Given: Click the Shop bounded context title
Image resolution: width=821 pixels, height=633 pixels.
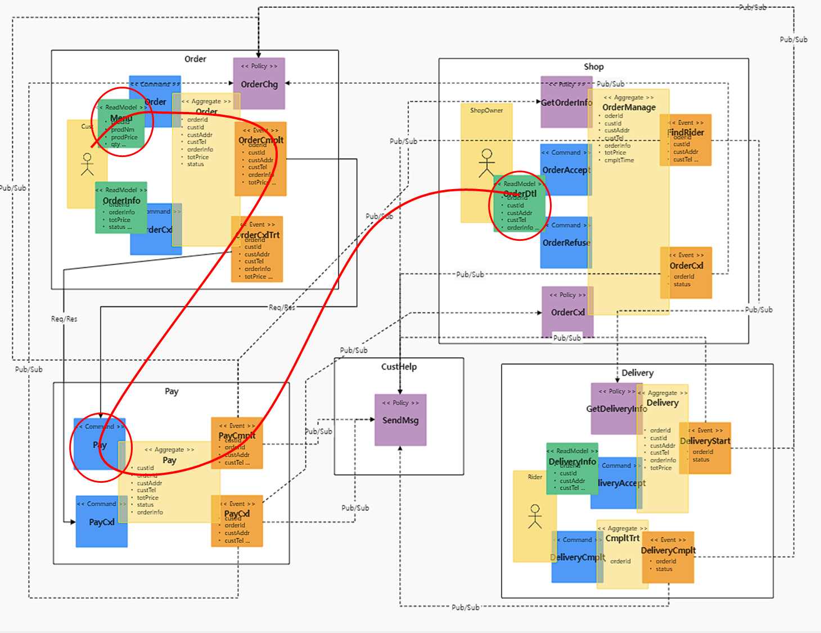Looking at the screenshot, I should pyautogui.click(x=594, y=66).
